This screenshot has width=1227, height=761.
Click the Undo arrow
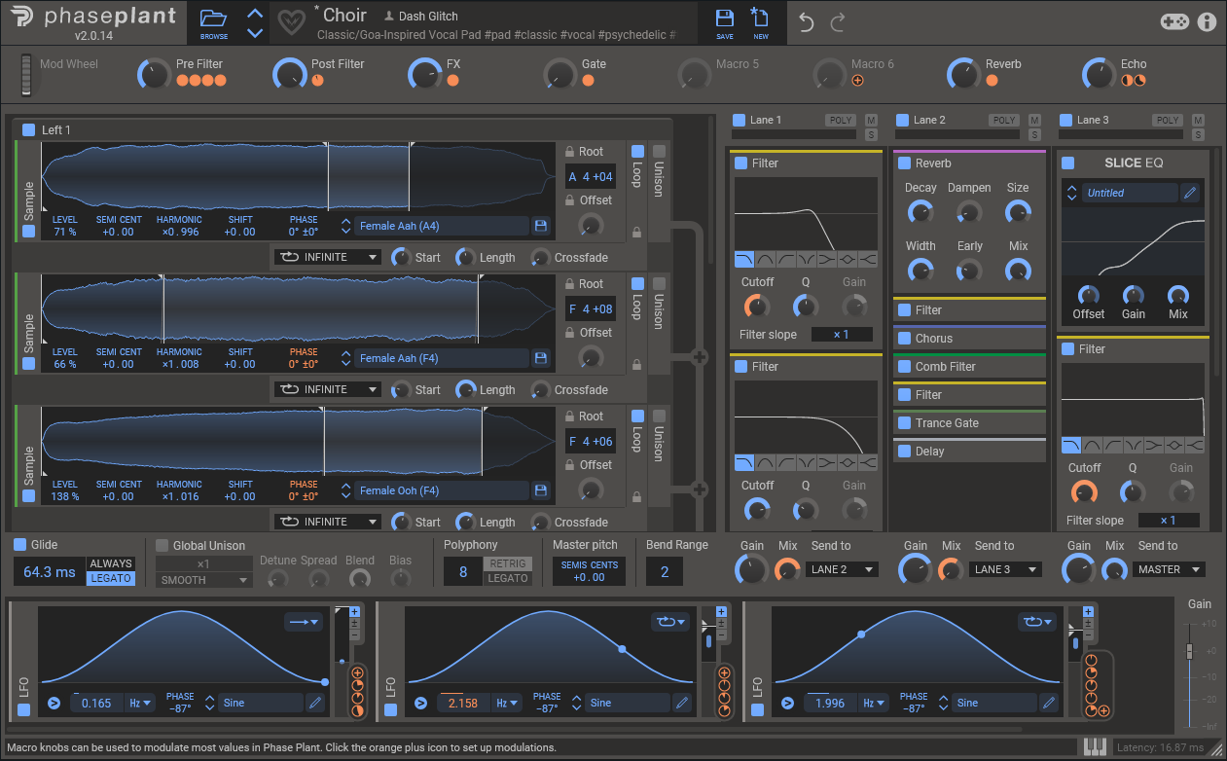point(806,22)
